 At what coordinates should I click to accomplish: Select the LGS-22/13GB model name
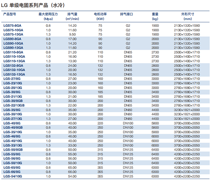pos(14,105)
